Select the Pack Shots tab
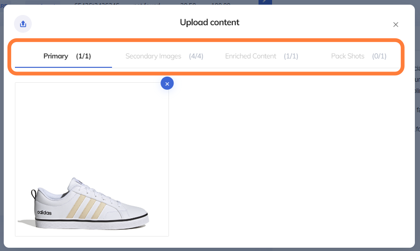Viewport: 420px width, 251px height. 348,56
